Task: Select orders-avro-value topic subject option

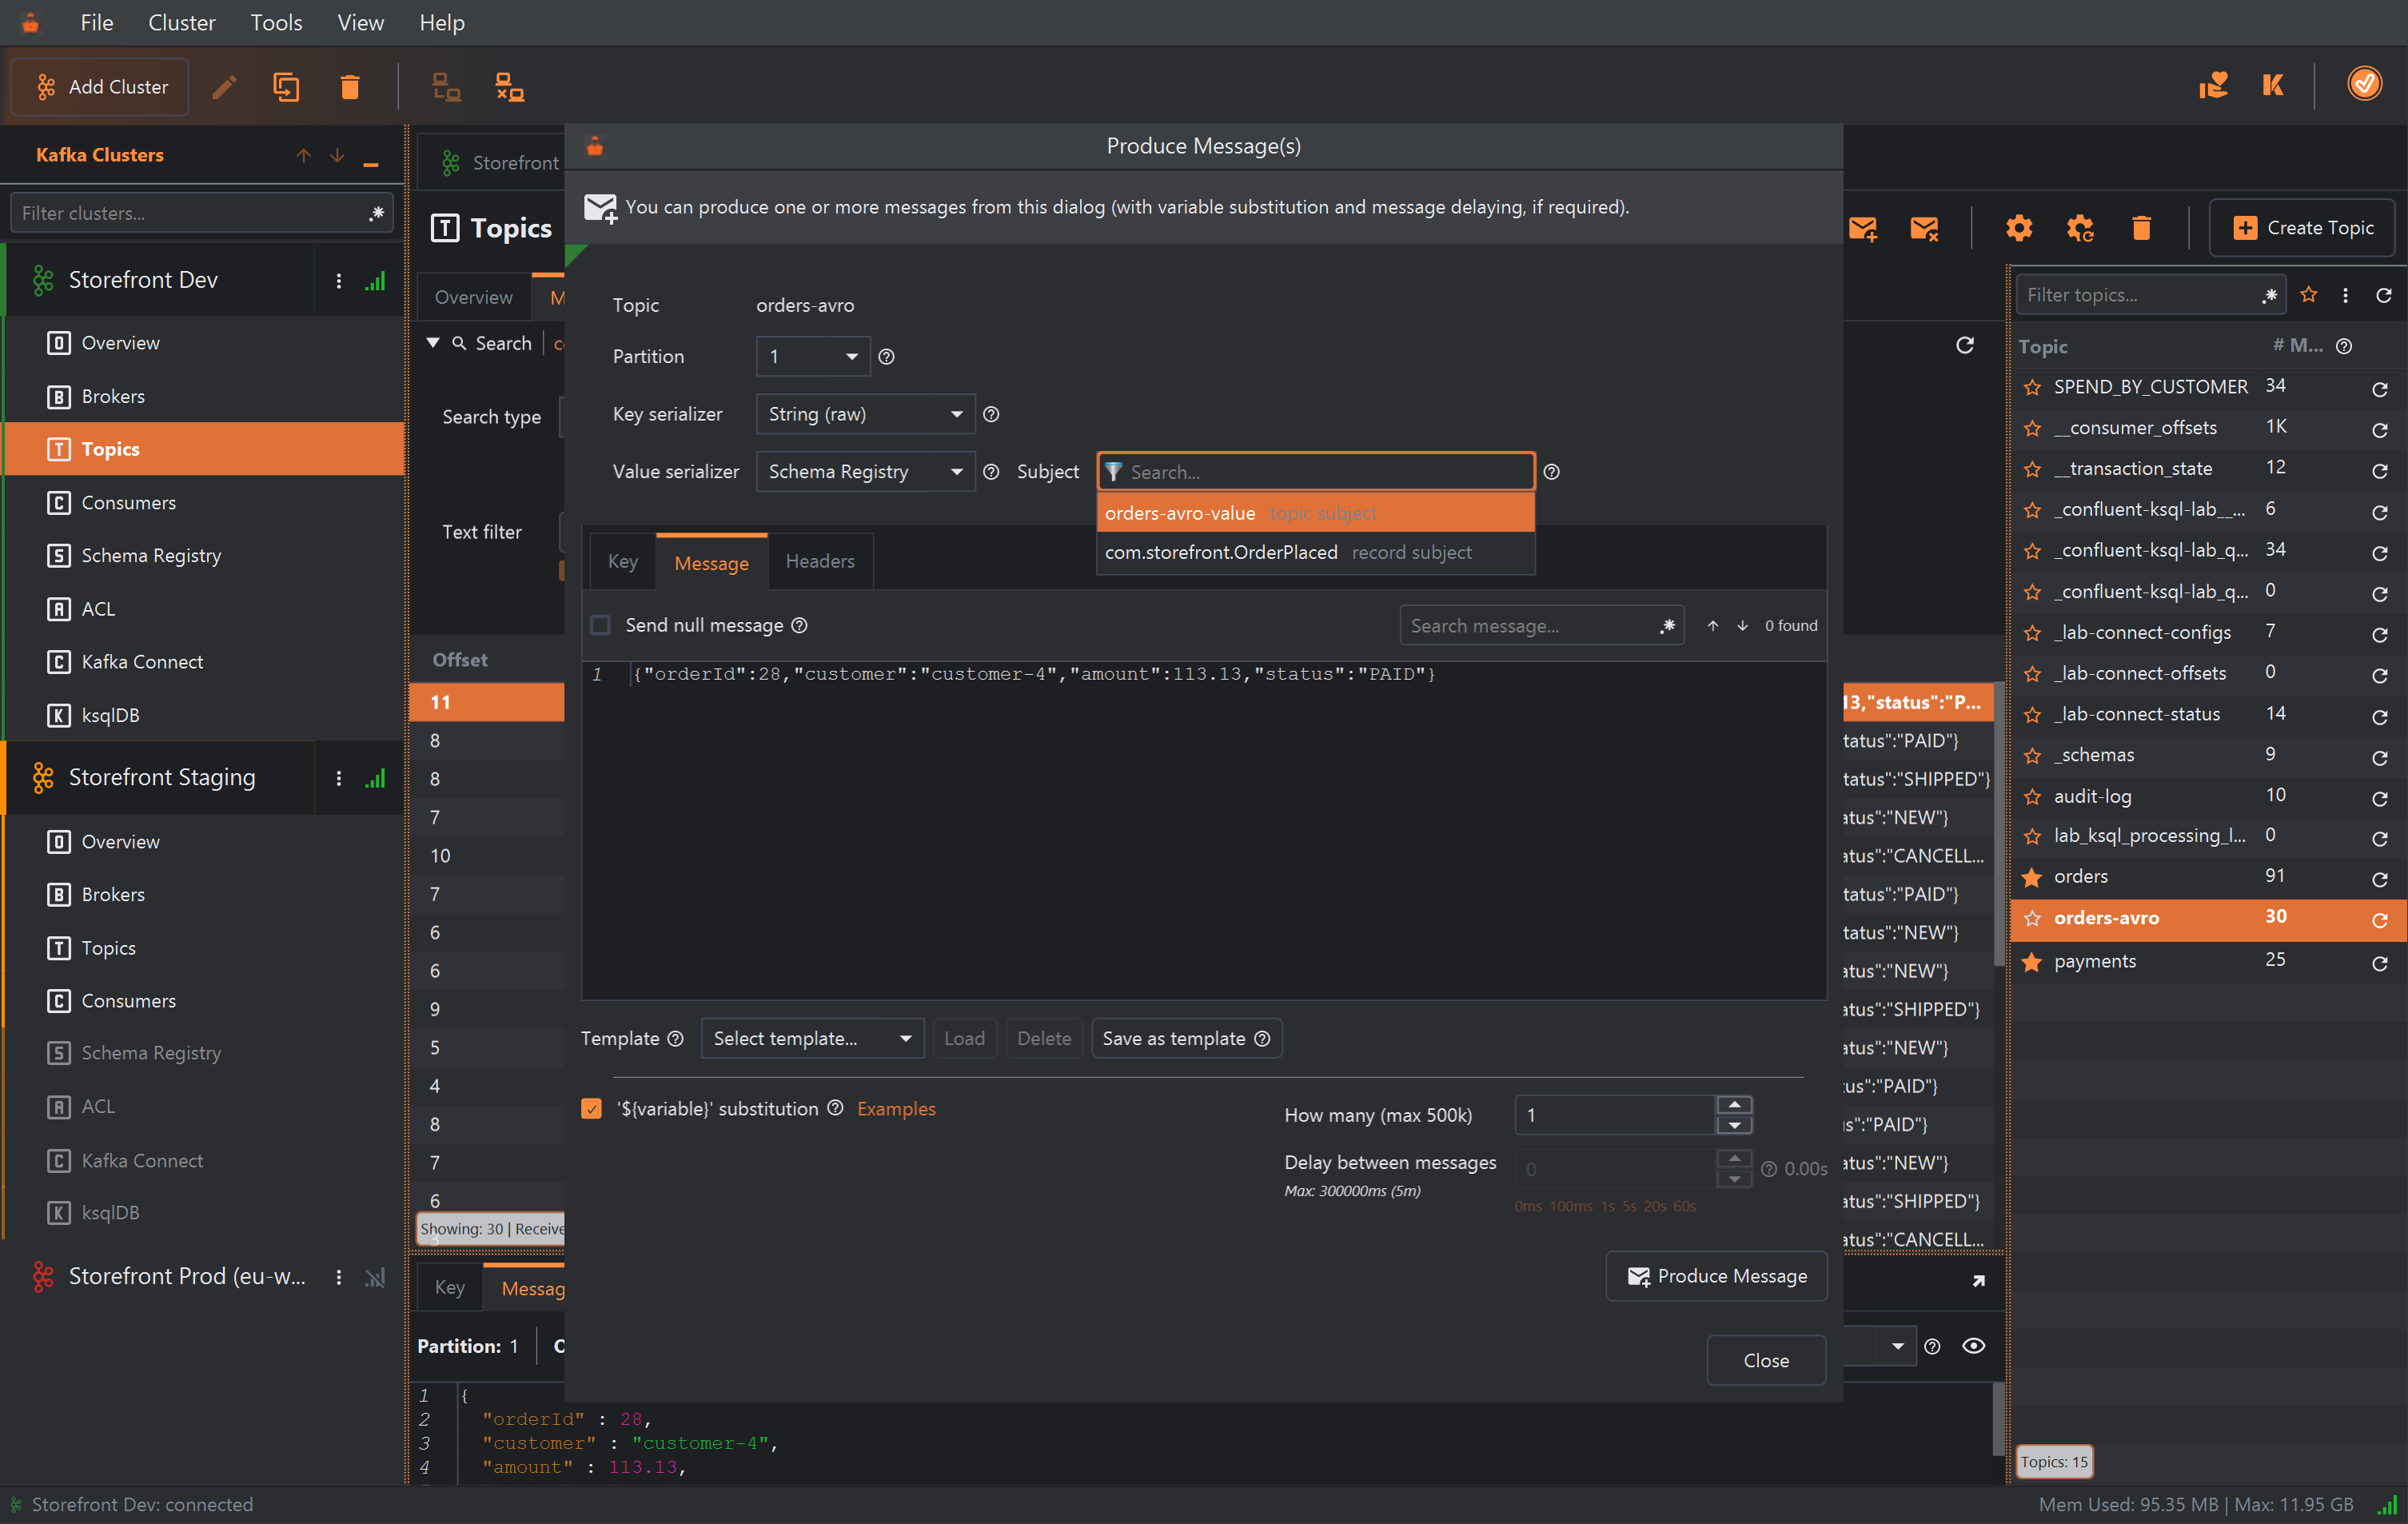Action: (x=1315, y=513)
